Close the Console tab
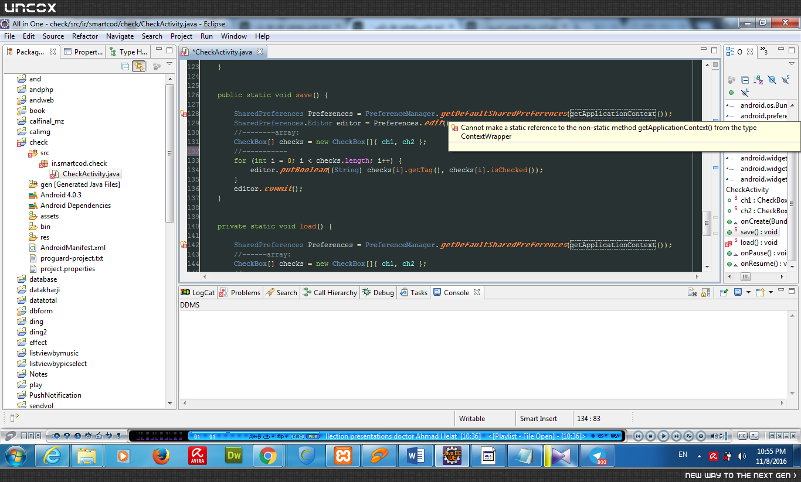The height and width of the screenshot is (482, 801). point(477,292)
